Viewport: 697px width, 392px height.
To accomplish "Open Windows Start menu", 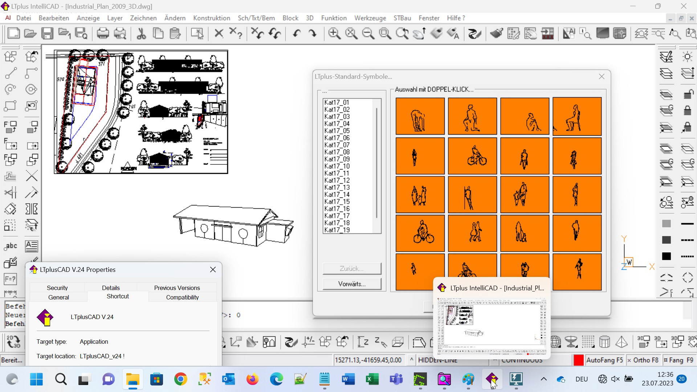I will (36, 379).
